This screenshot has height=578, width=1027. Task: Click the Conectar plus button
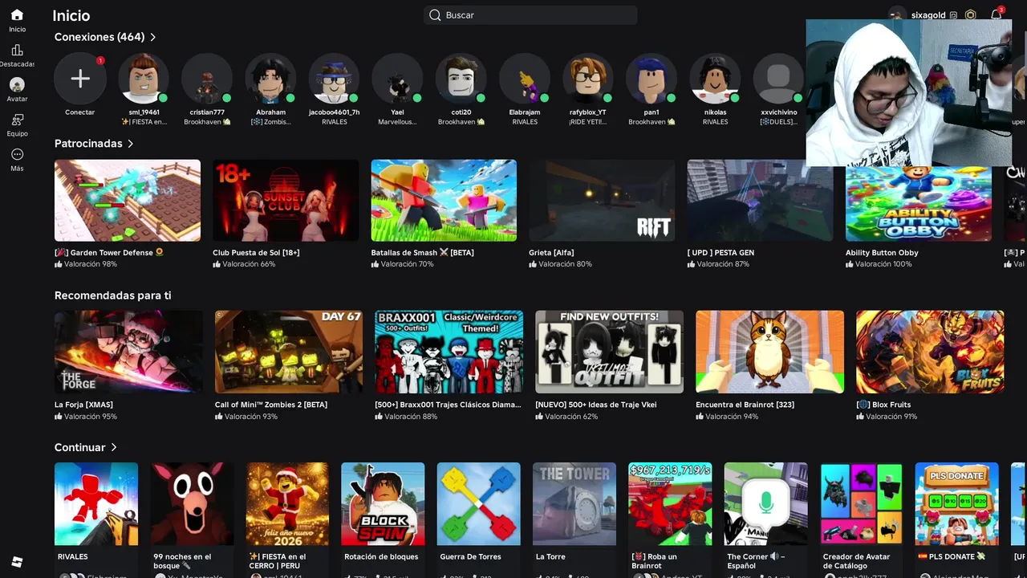pos(79,78)
